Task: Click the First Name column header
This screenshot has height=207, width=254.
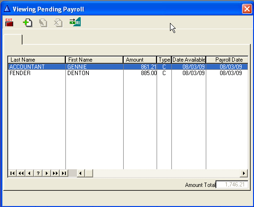Action: pos(94,60)
